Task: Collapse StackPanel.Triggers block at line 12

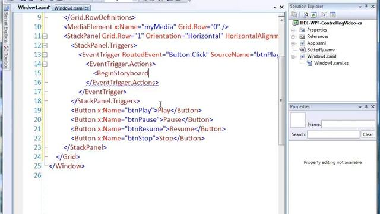Action: 45,45
